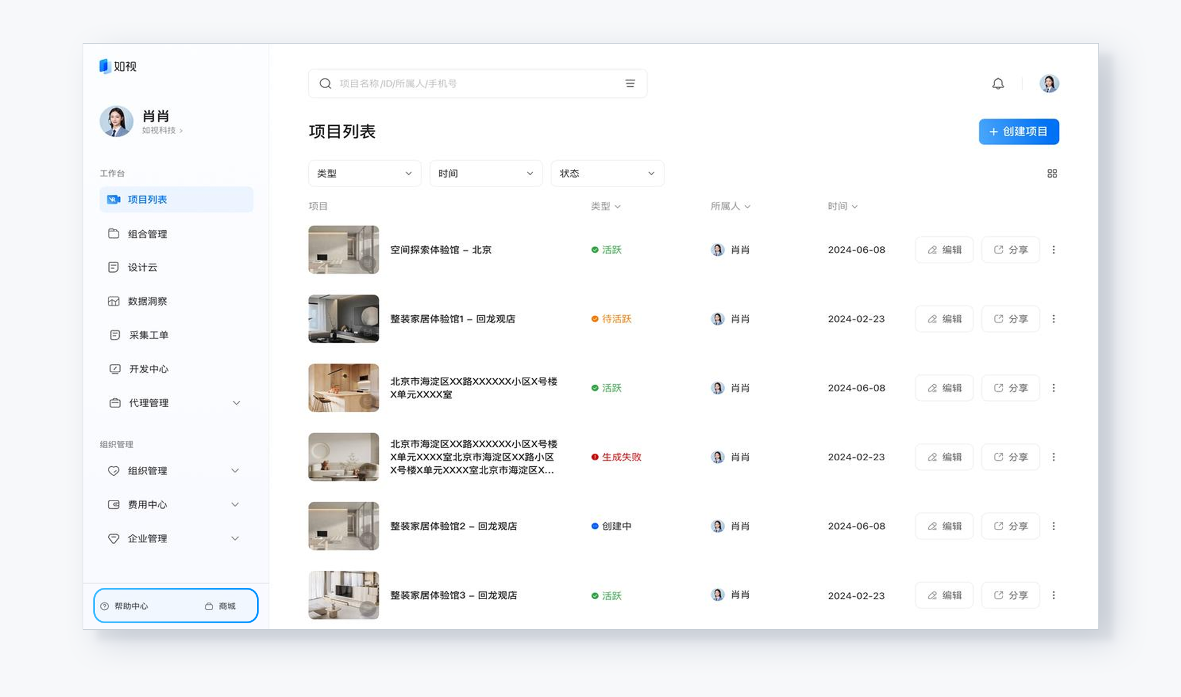Open more options for 整装家居体验馆2 row
Screen dimensions: 1181x697
click(1053, 526)
